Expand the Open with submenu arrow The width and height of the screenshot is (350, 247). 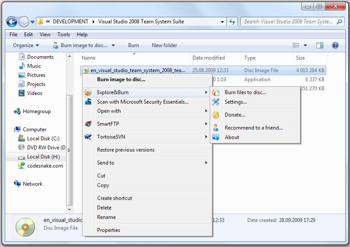[x=206, y=111]
